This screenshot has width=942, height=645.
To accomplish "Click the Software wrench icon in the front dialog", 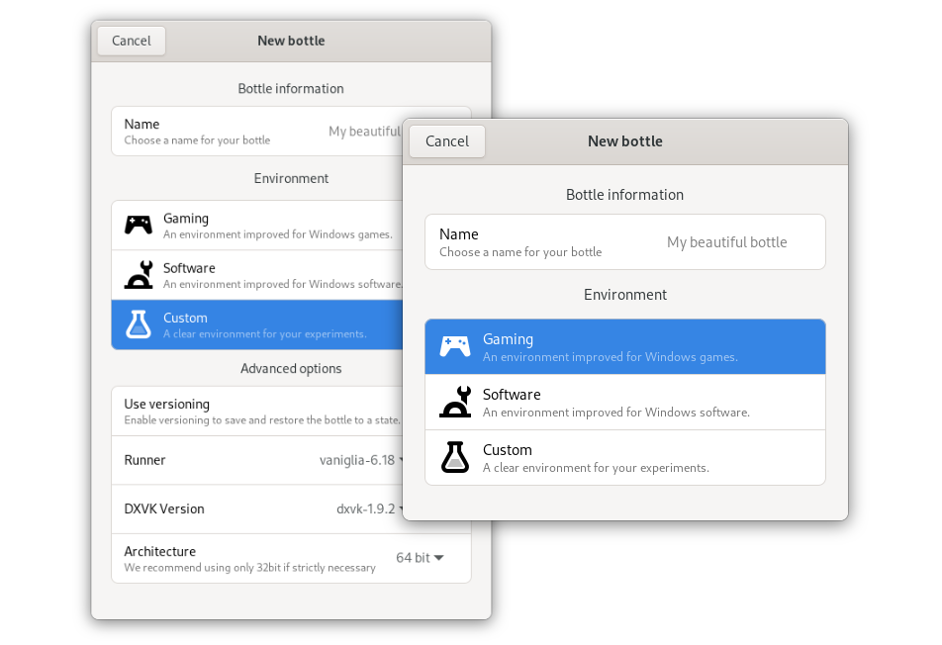I will click(455, 402).
